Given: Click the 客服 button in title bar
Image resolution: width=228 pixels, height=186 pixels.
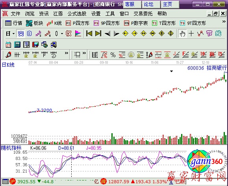Looking at the screenshot, I should click(132, 4).
